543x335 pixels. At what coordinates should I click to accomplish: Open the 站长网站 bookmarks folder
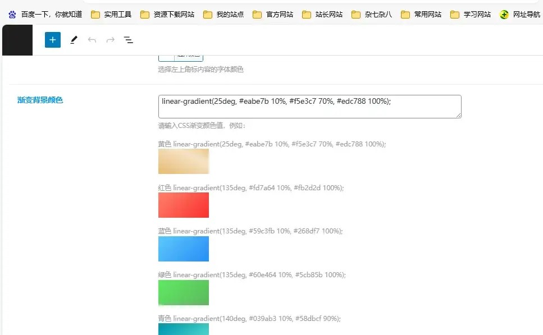(x=322, y=14)
